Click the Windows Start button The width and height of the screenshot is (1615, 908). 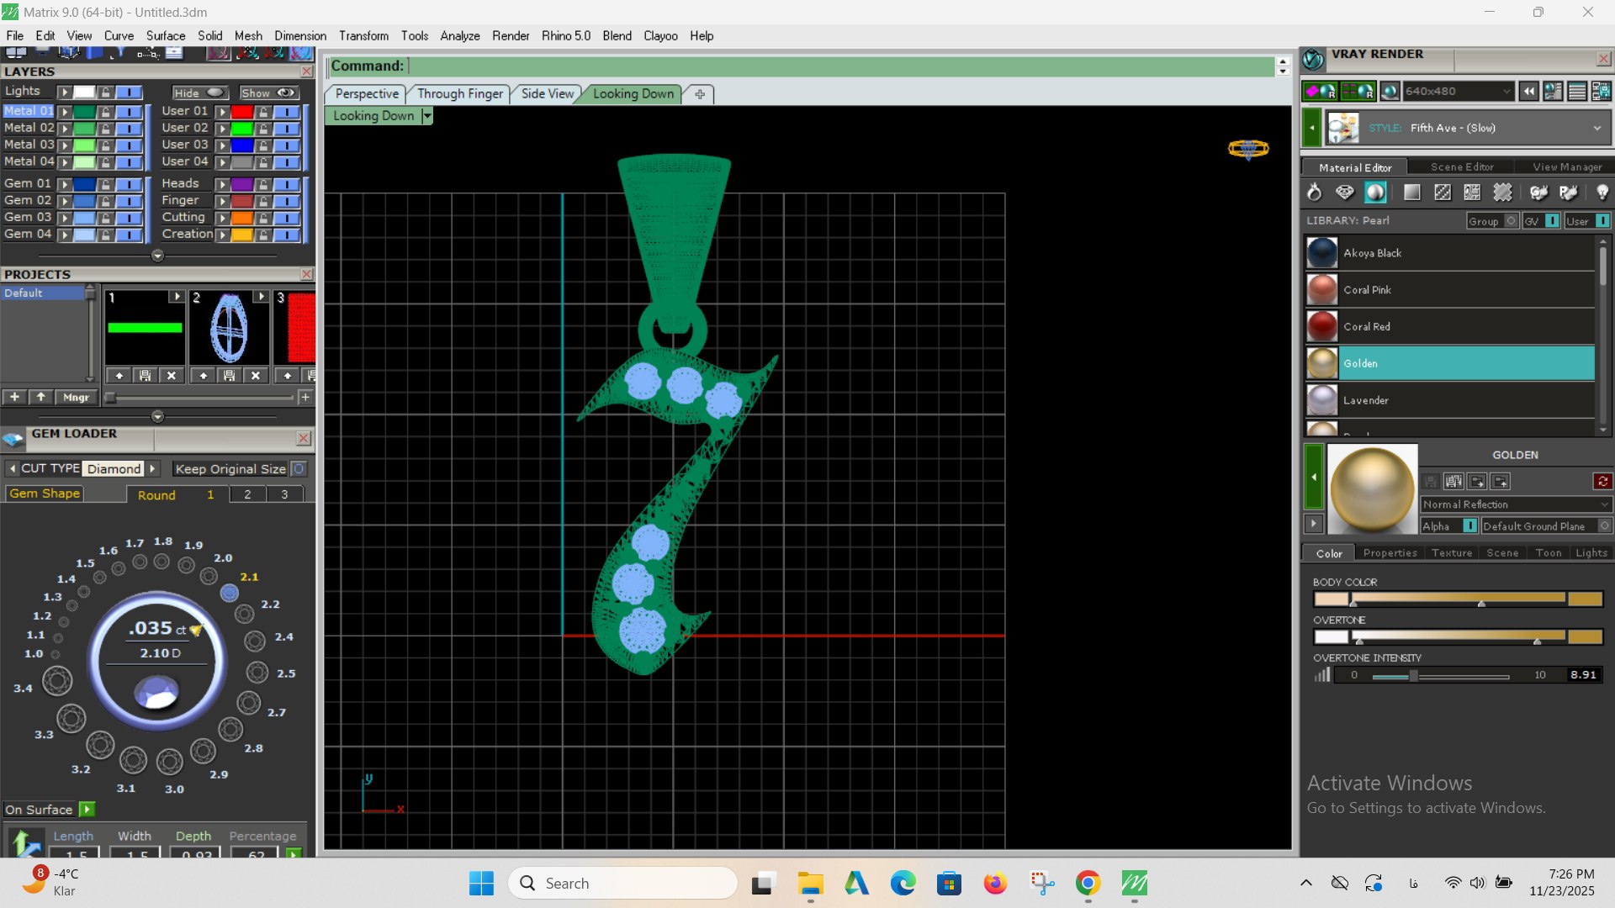click(481, 884)
